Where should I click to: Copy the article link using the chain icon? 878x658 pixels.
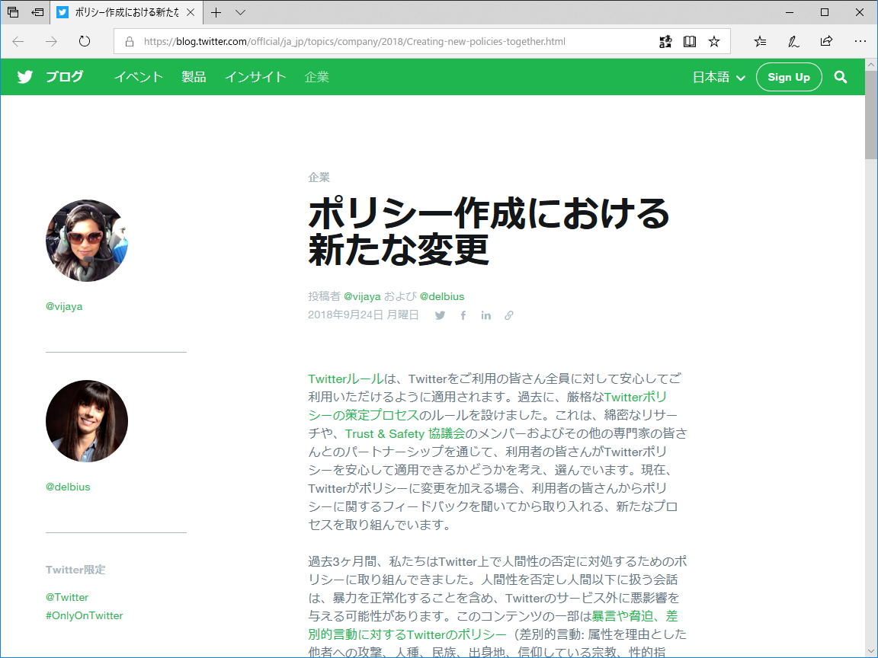pos(508,315)
